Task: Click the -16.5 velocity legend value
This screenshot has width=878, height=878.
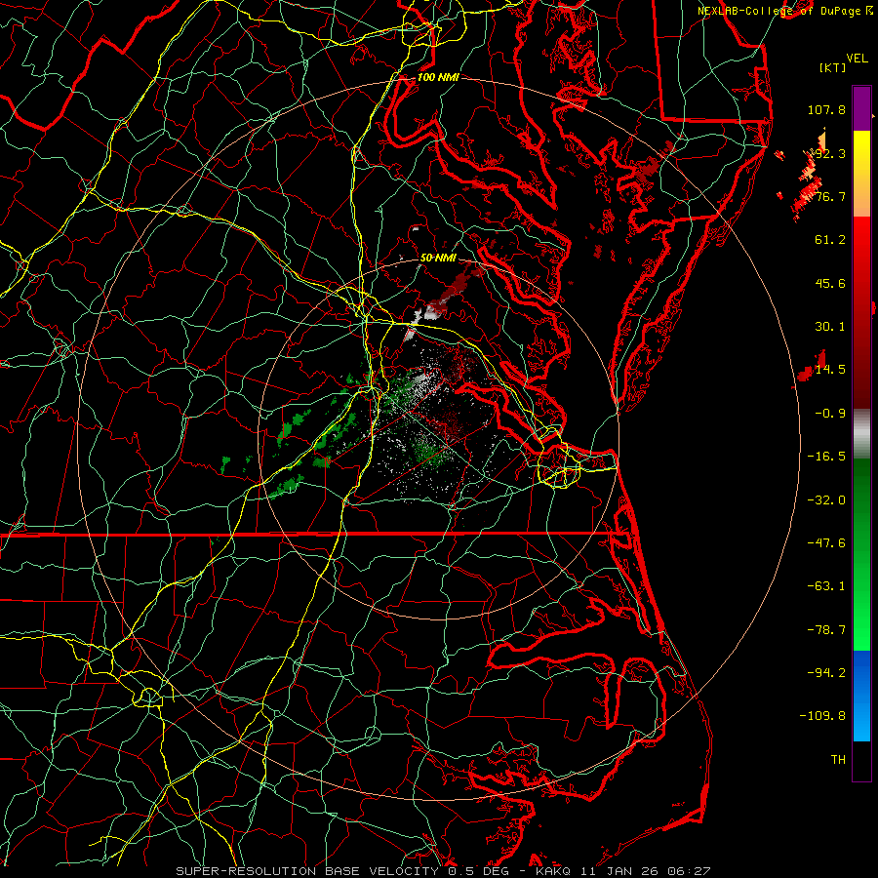Action: 826,457
